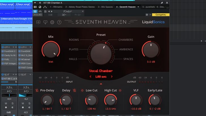The image size is (206, 116).
Task: Click the High Cut frequency knob
Action: 111,100
